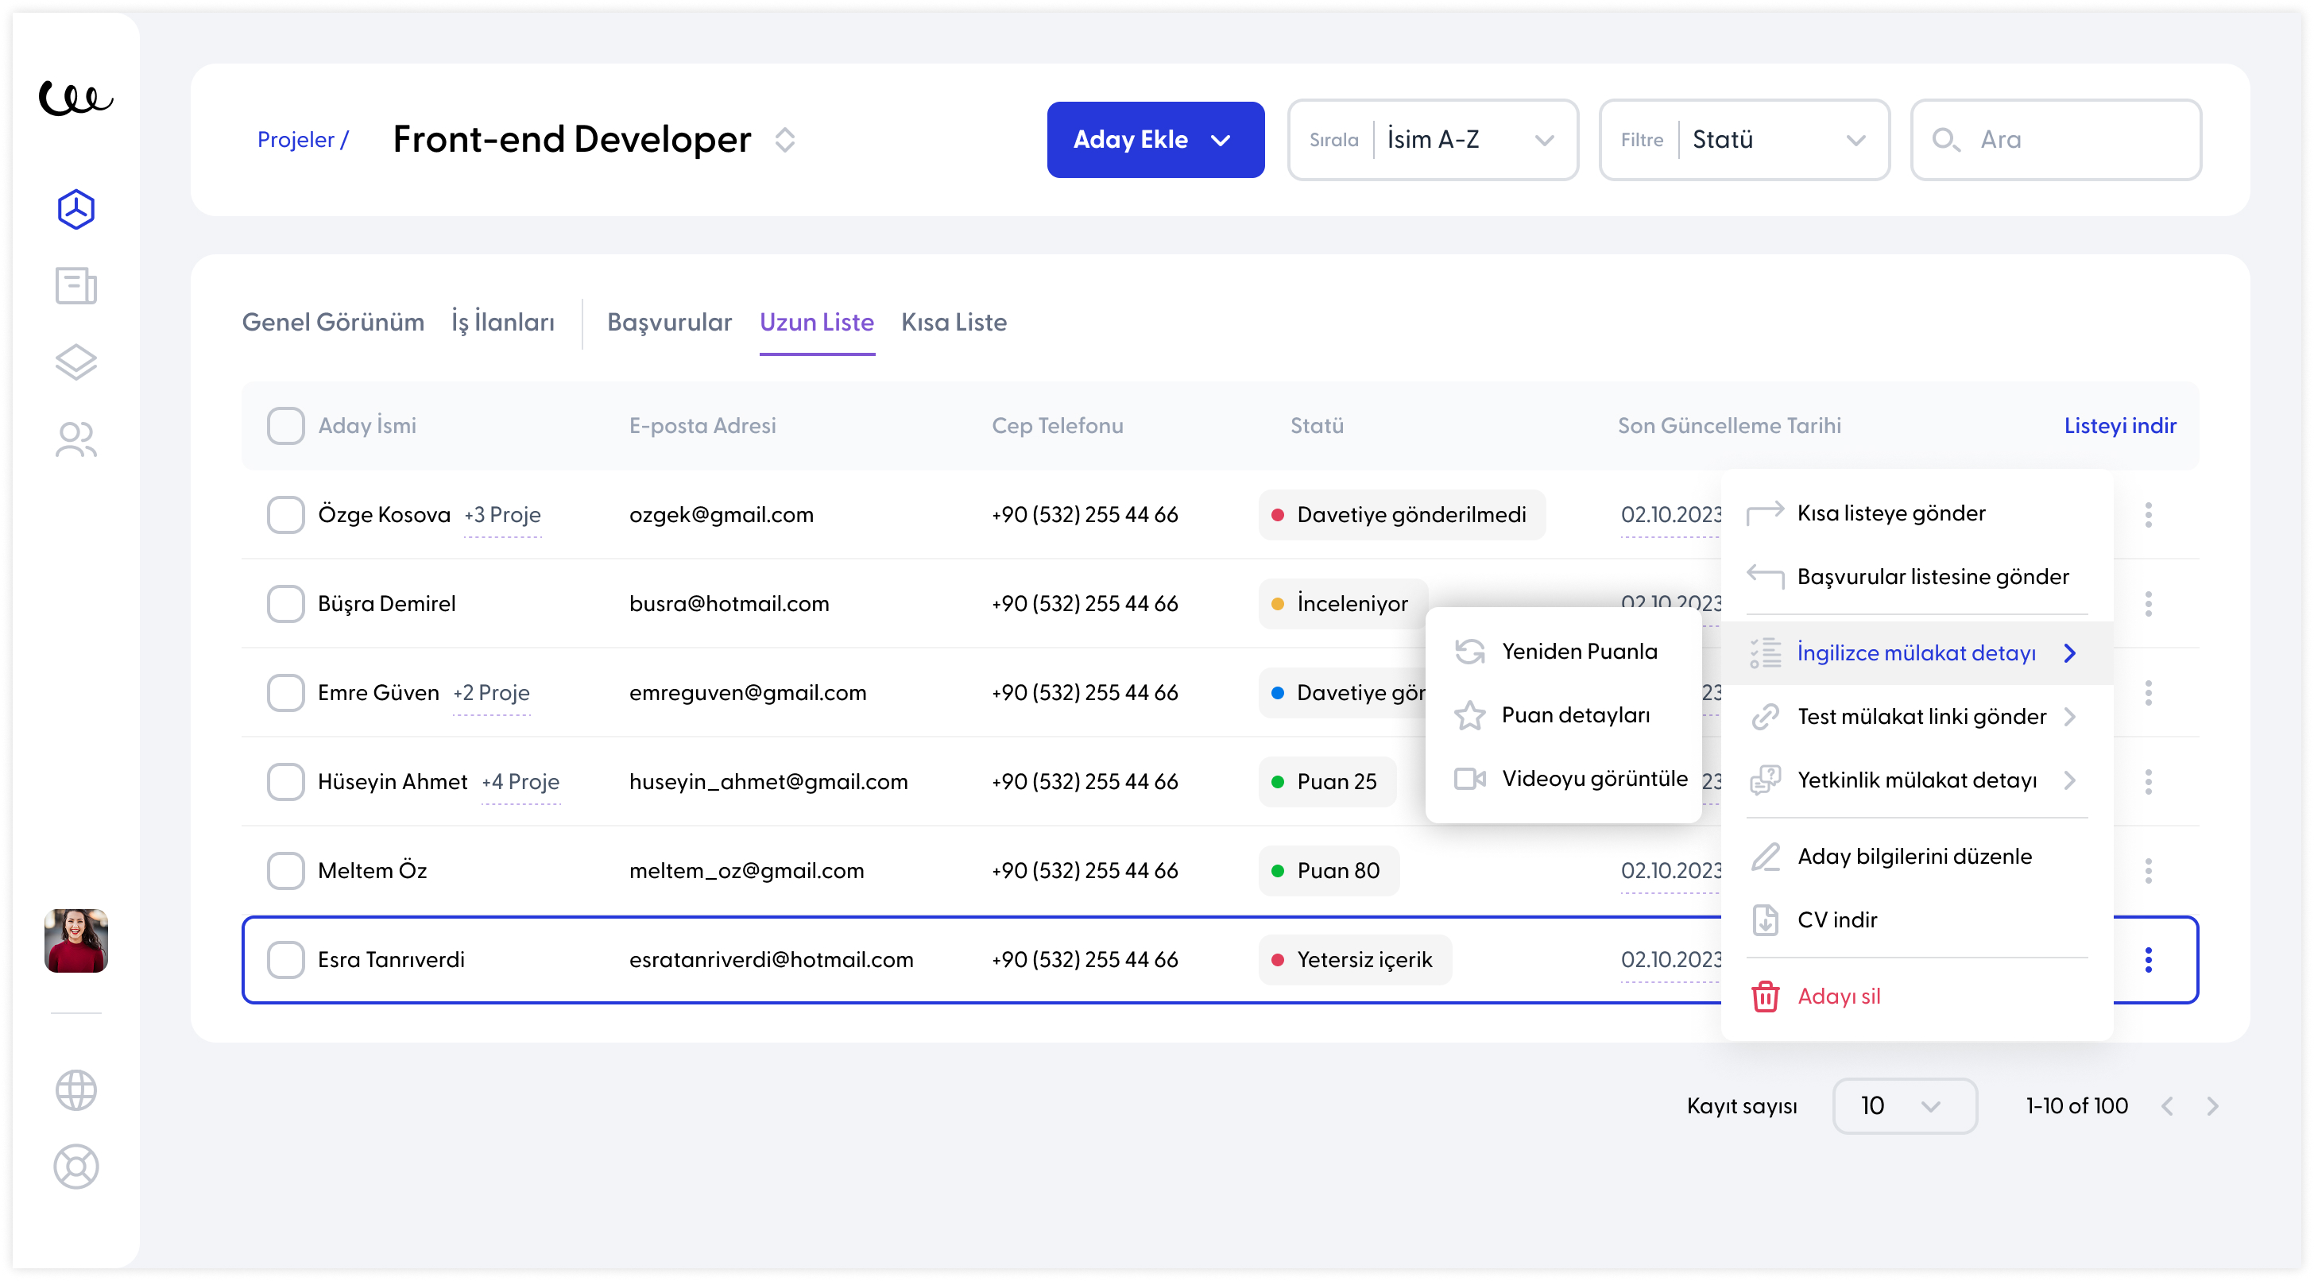The width and height of the screenshot is (2314, 1281).
Task: Check the Büşra Demirel row checkbox
Action: coord(285,604)
